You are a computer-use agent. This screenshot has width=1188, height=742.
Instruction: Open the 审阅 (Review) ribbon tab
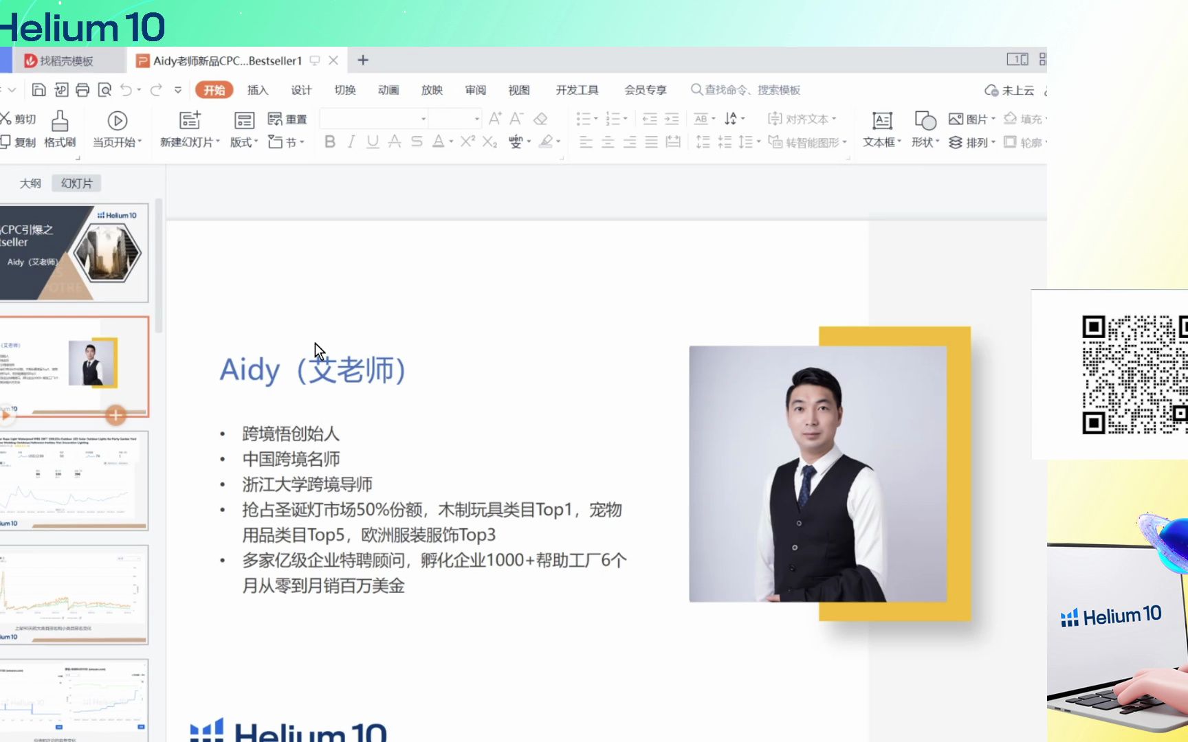pyautogui.click(x=476, y=89)
